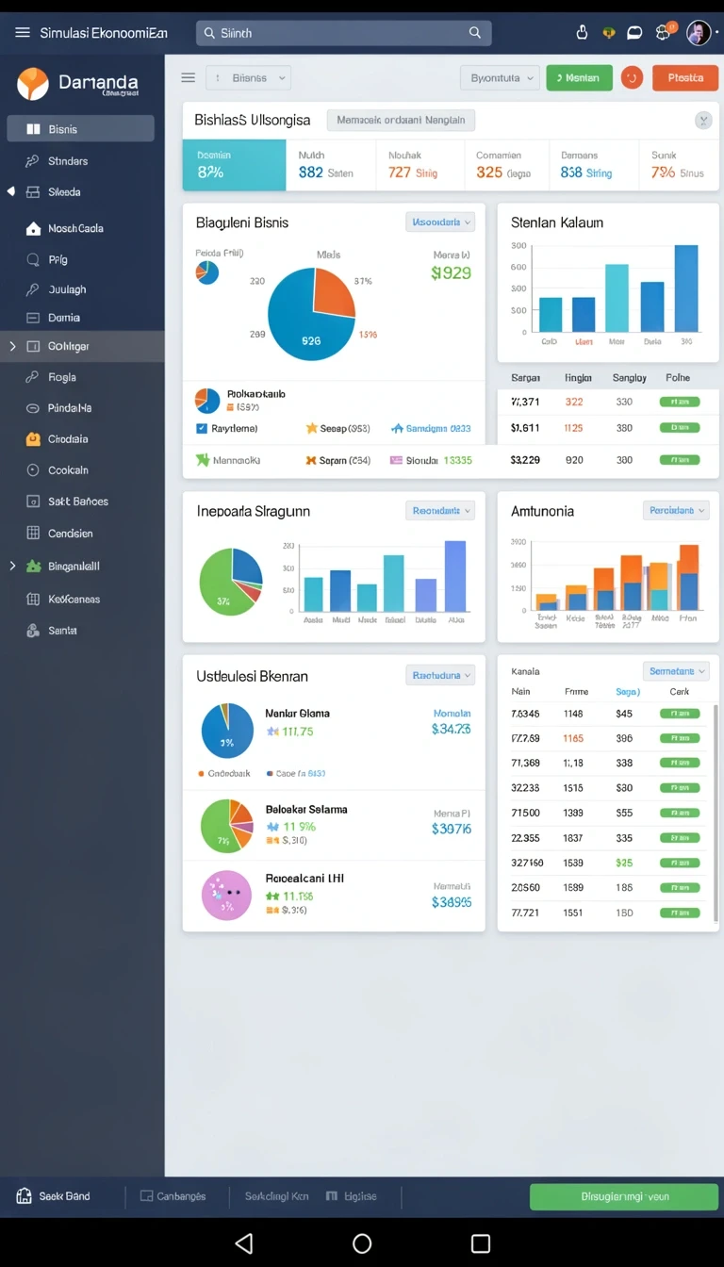Click the green Disugiarimgi button at bottom
Screen dimensions: 724x1267
624,1196
